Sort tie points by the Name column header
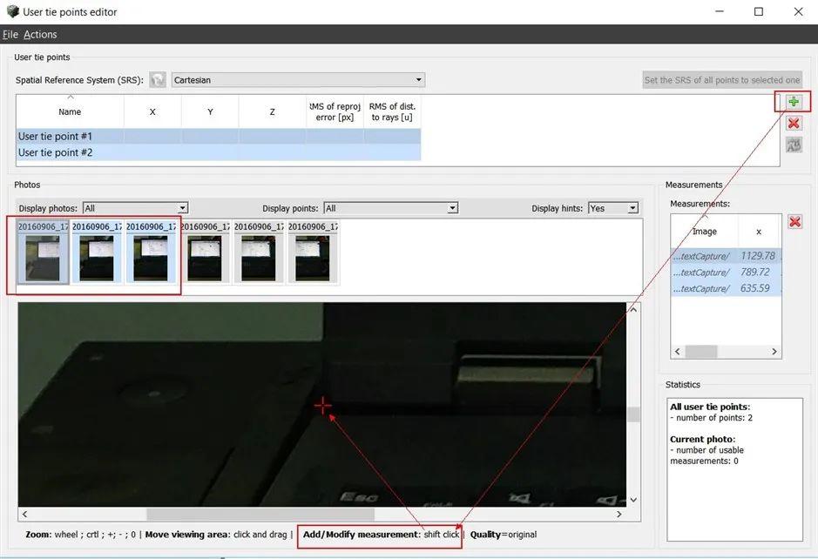 coord(69,111)
